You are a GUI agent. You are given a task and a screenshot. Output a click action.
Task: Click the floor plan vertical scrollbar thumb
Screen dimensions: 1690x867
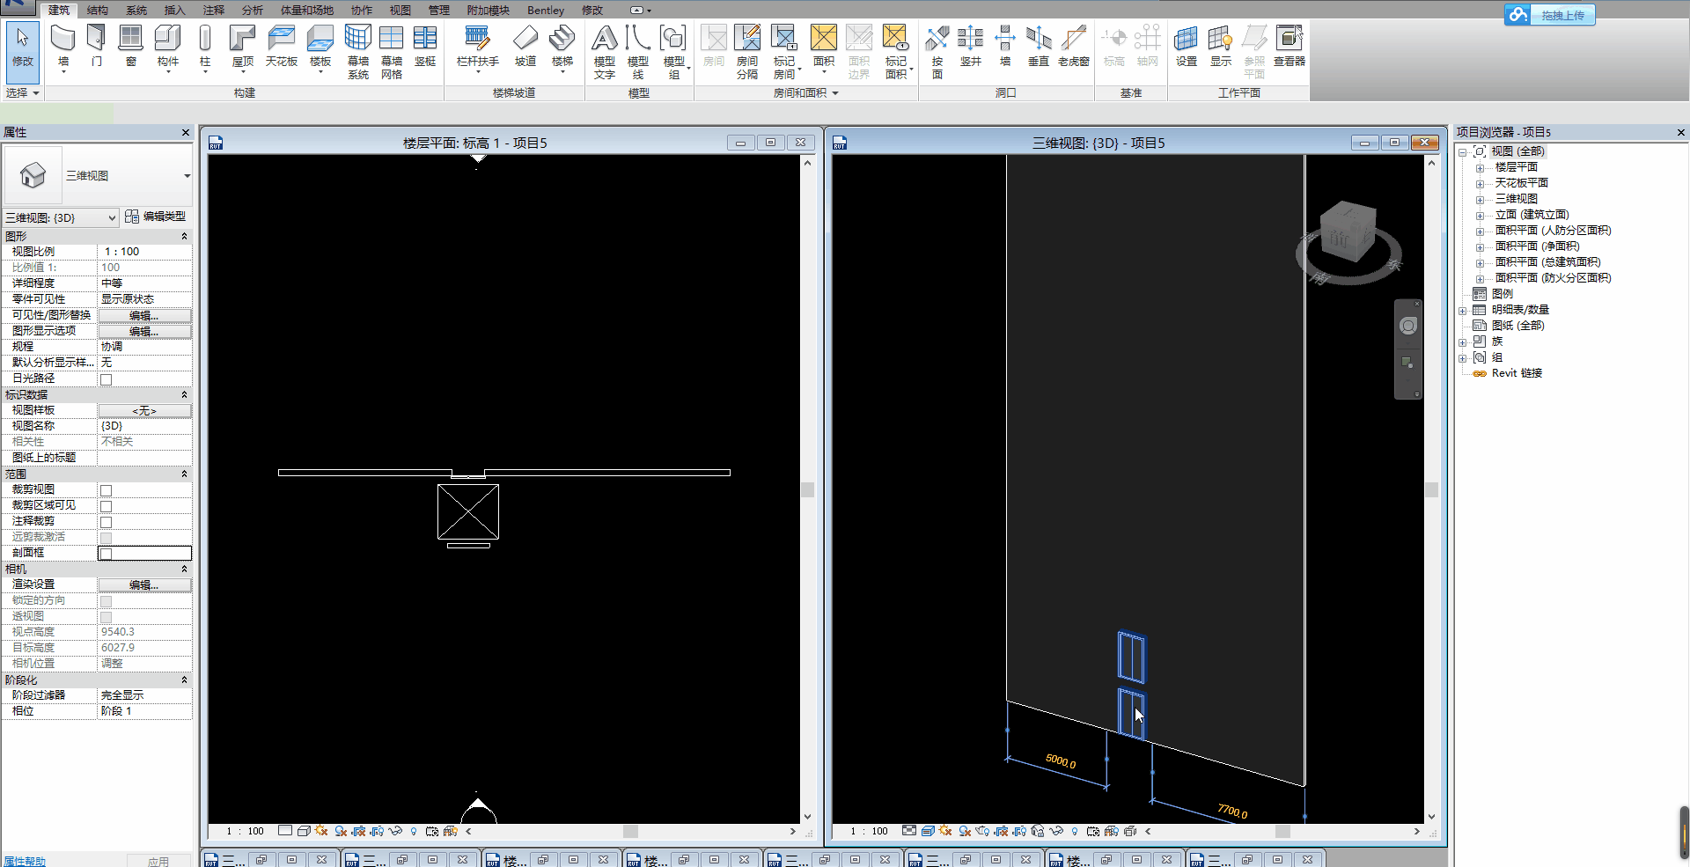[807, 489]
